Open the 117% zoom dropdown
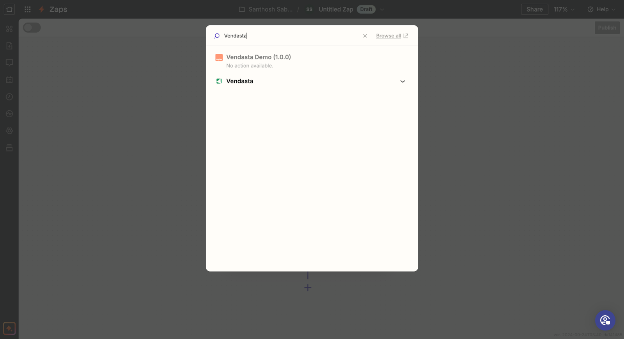Image resolution: width=624 pixels, height=339 pixels. point(564,9)
